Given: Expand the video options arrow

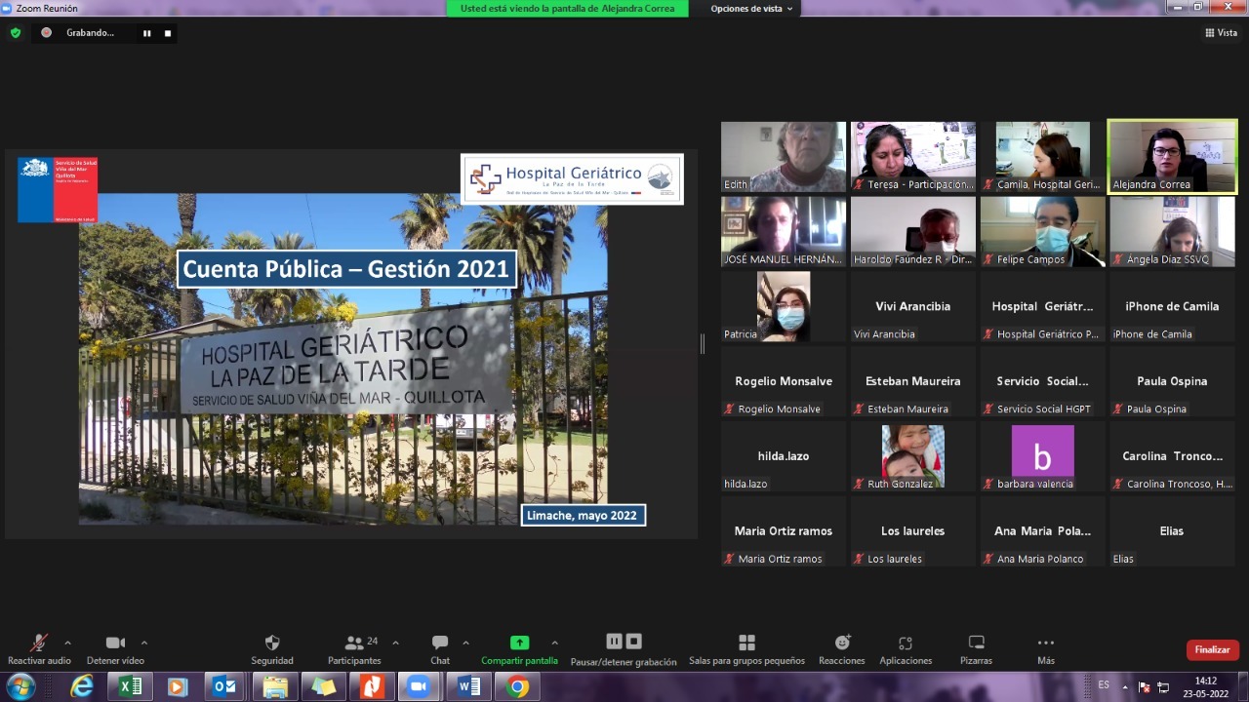Looking at the screenshot, I should coord(144,643).
